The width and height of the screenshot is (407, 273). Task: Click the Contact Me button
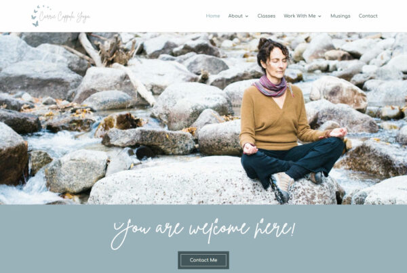click(x=203, y=259)
